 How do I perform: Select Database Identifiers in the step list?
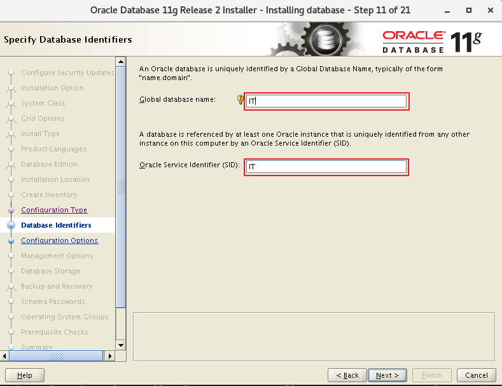point(56,225)
